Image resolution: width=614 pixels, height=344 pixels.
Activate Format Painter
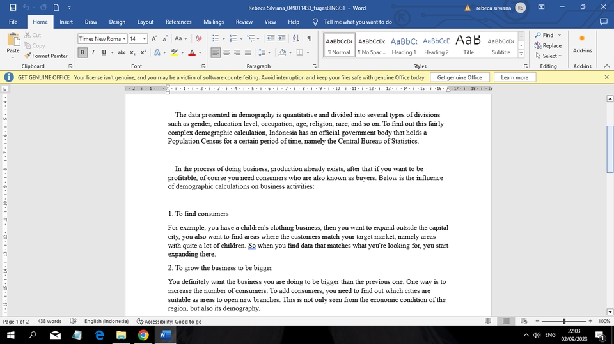click(x=46, y=56)
